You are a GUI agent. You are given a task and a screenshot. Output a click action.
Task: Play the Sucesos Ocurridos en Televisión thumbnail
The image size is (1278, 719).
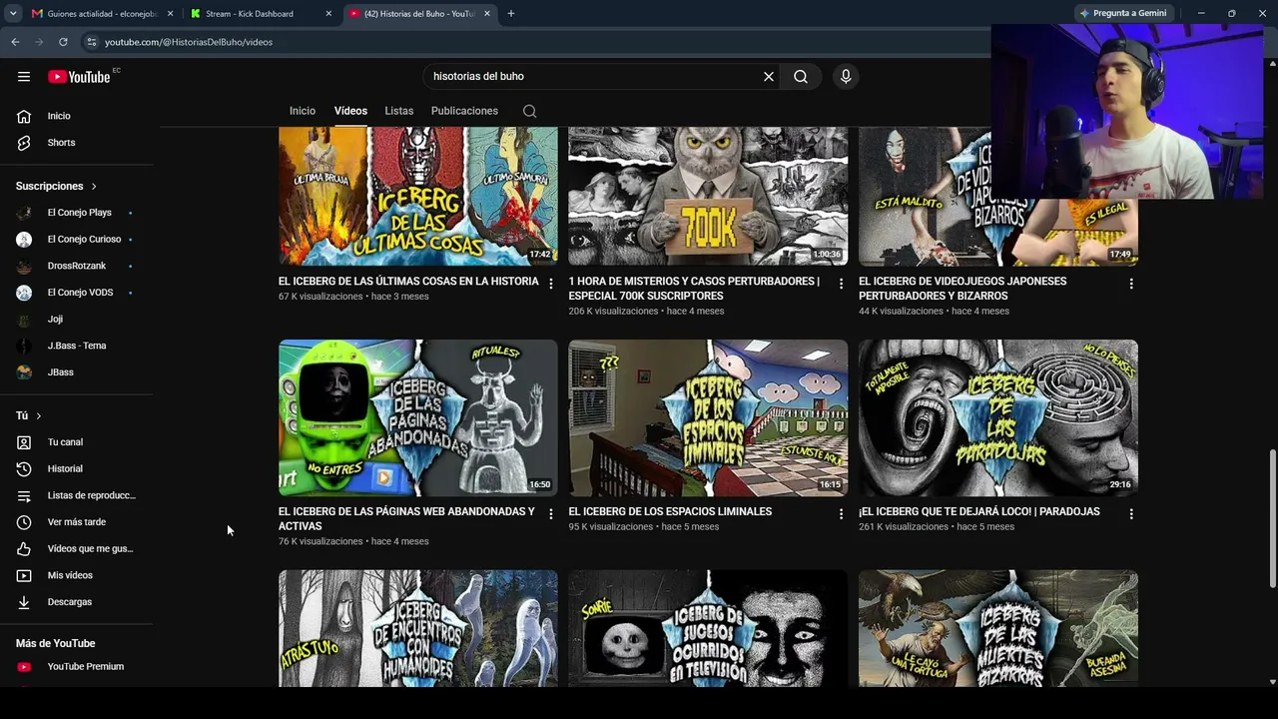tap(708, 628)
